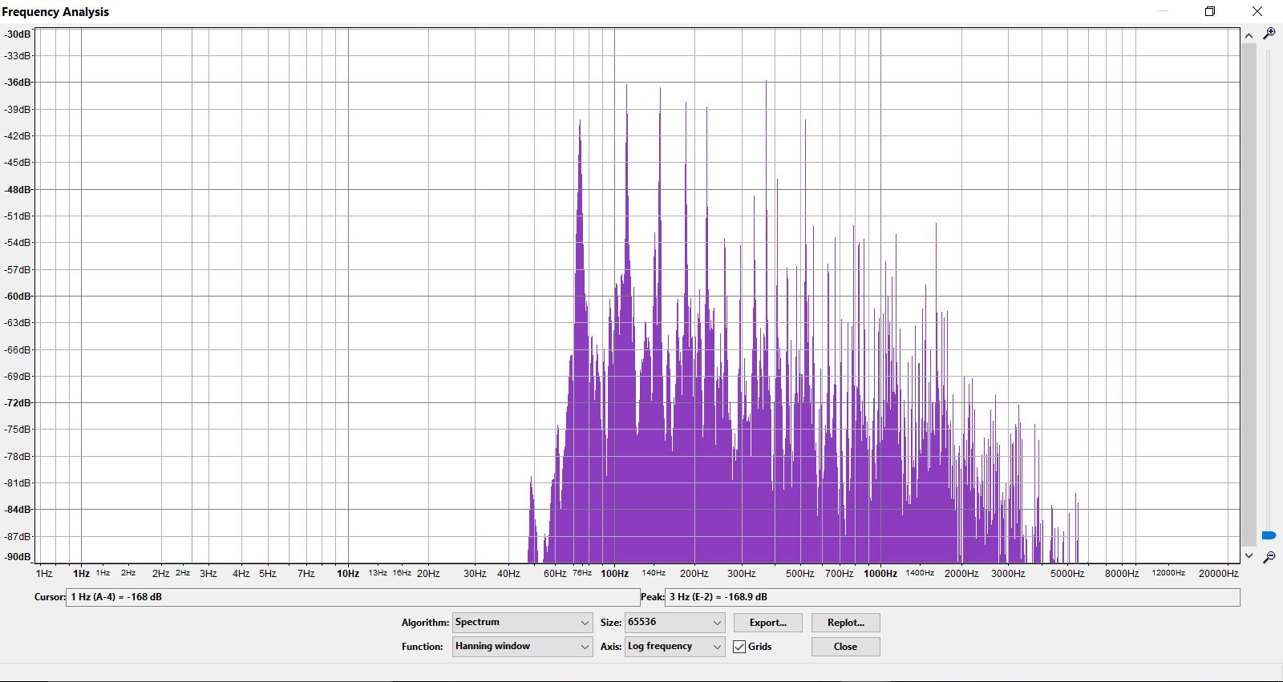
Task: Click the 60Hz frequency axis label
Action: 555,574
